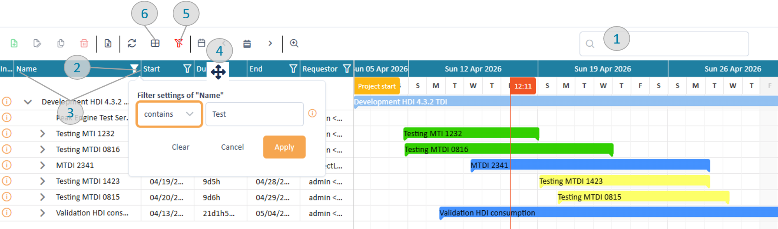This screenshot has height=229, width=778.
Task: Click the filter funnel in Name column
Action: pos(134,68)
